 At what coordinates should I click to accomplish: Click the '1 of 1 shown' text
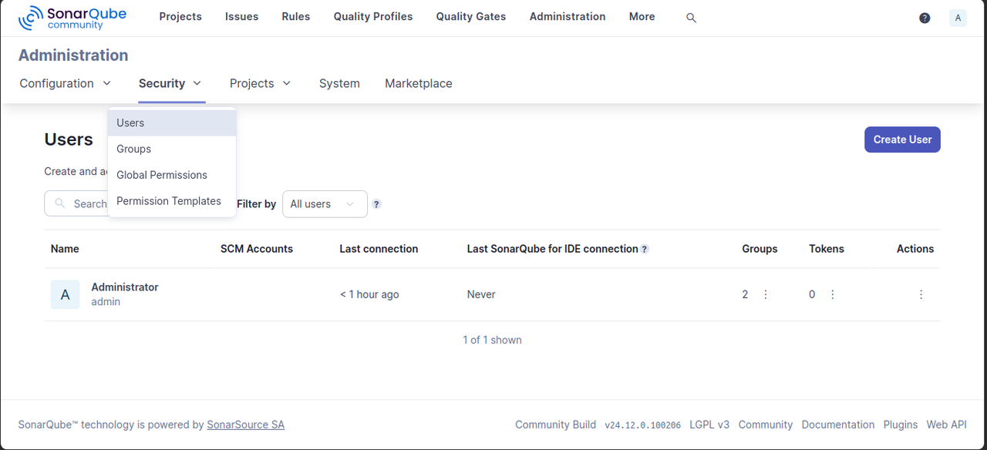[x=492, y=340]
